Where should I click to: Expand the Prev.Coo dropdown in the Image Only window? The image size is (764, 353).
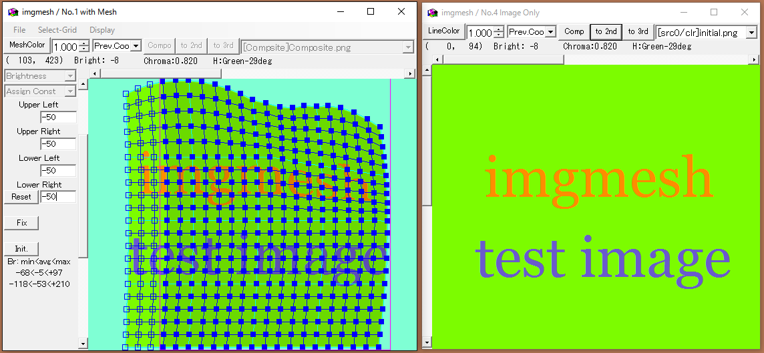[x=550, y=32]
